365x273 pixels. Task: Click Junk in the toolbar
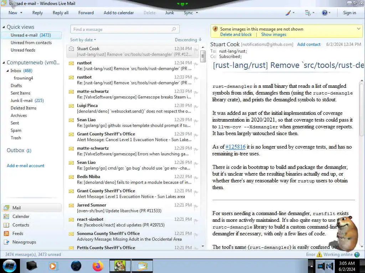point(169,13)
